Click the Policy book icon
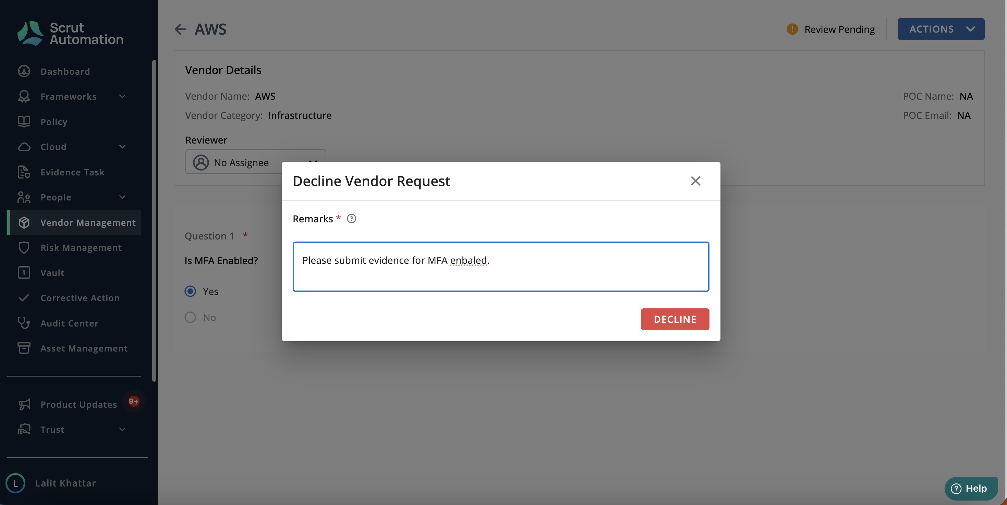The width and height of the screenshot is (1007, 505). (24, 122)
